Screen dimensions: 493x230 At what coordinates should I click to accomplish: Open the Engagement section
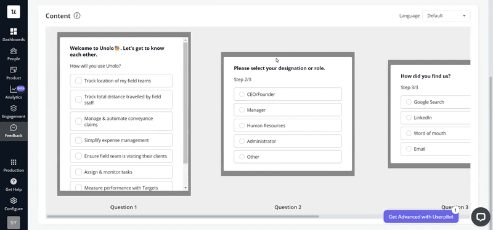click(14, 112)
